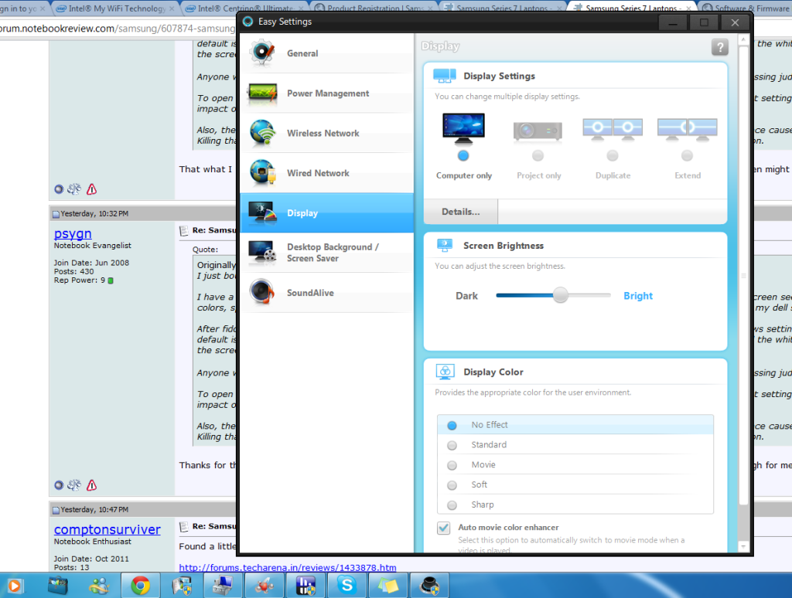Screen dimensions: 792x598
Task: Select the Project only radio button
Action: point(538,155)
